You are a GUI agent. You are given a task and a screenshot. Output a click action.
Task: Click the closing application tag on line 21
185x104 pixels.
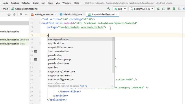click(x=57, y=100)
